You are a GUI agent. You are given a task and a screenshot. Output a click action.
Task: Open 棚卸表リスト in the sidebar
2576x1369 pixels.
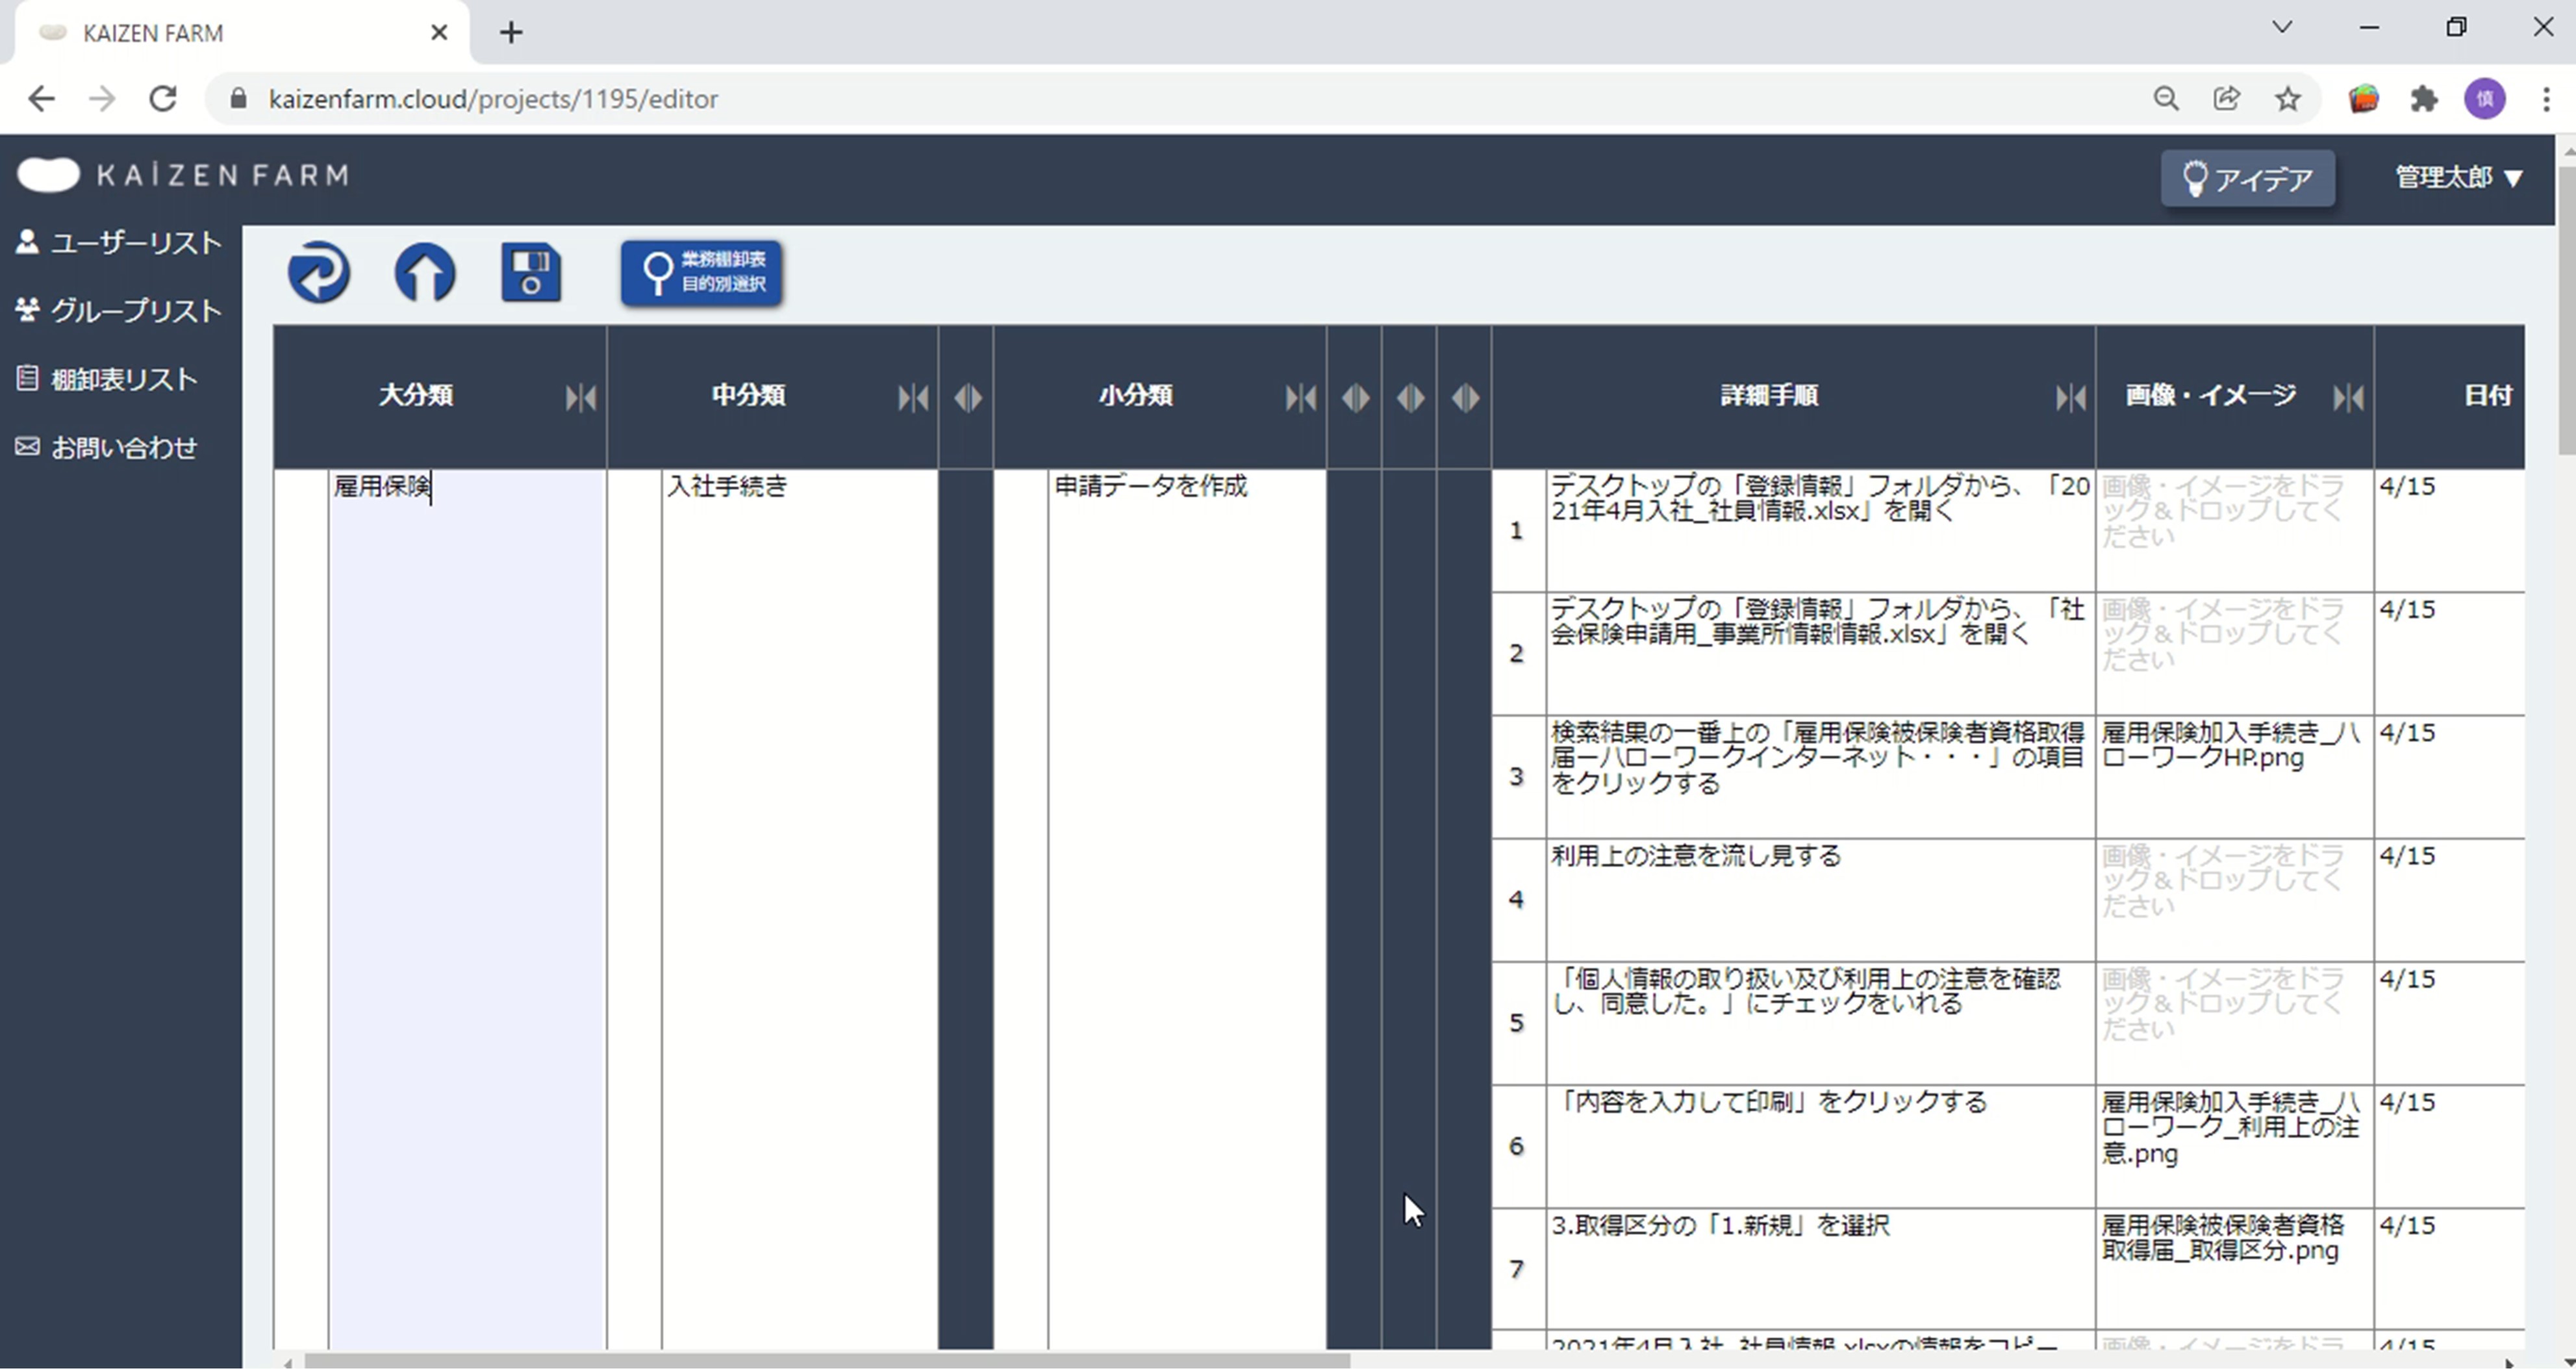pyautogui.click(x=107, y=379)
